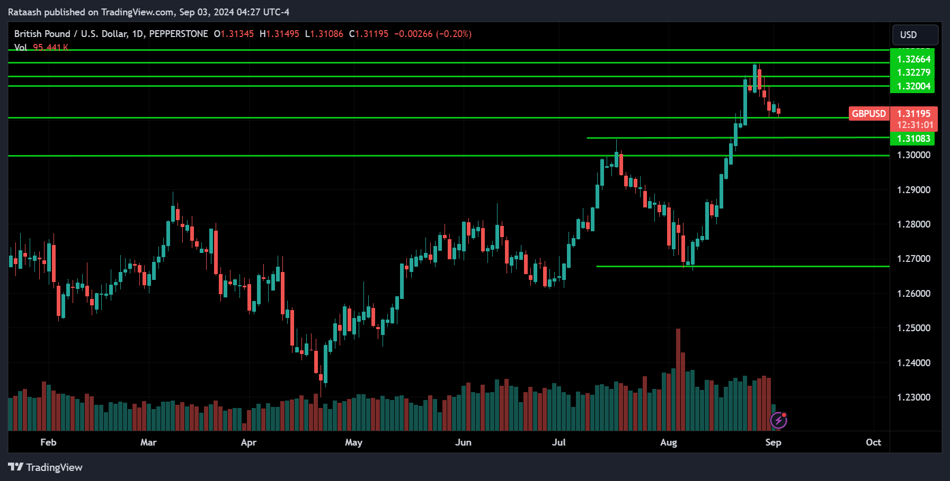The width and height of the screenshot is (950, 481).
Task: Select the 1.32279 green price label
Action: 913,72
